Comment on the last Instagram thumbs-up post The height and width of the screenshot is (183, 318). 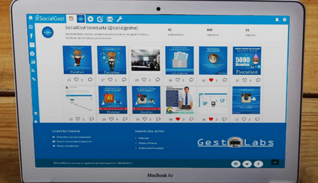tap(257, 119)
